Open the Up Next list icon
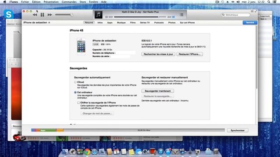 [182, 15]
